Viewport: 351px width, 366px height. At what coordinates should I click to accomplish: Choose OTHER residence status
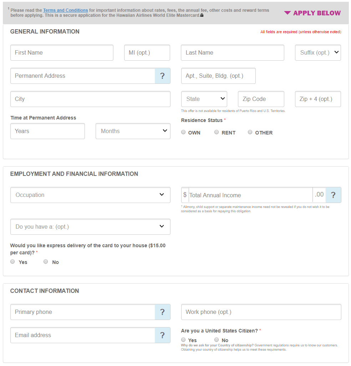coord(250,132)
